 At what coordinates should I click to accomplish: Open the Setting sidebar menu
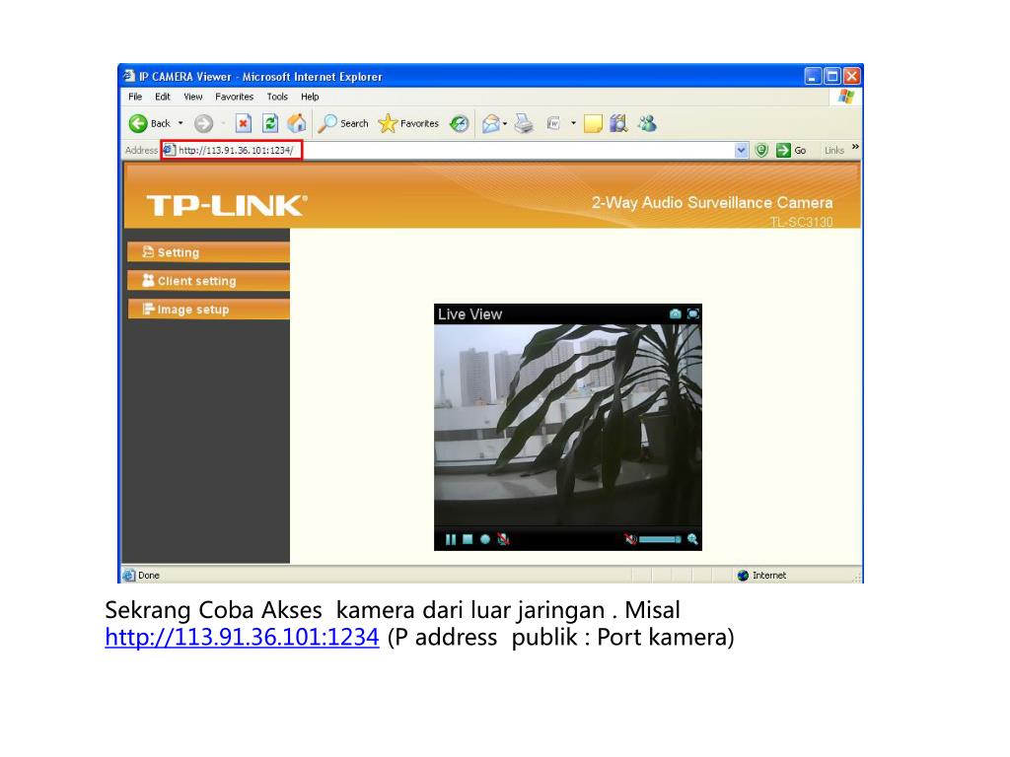click(208, 252)
